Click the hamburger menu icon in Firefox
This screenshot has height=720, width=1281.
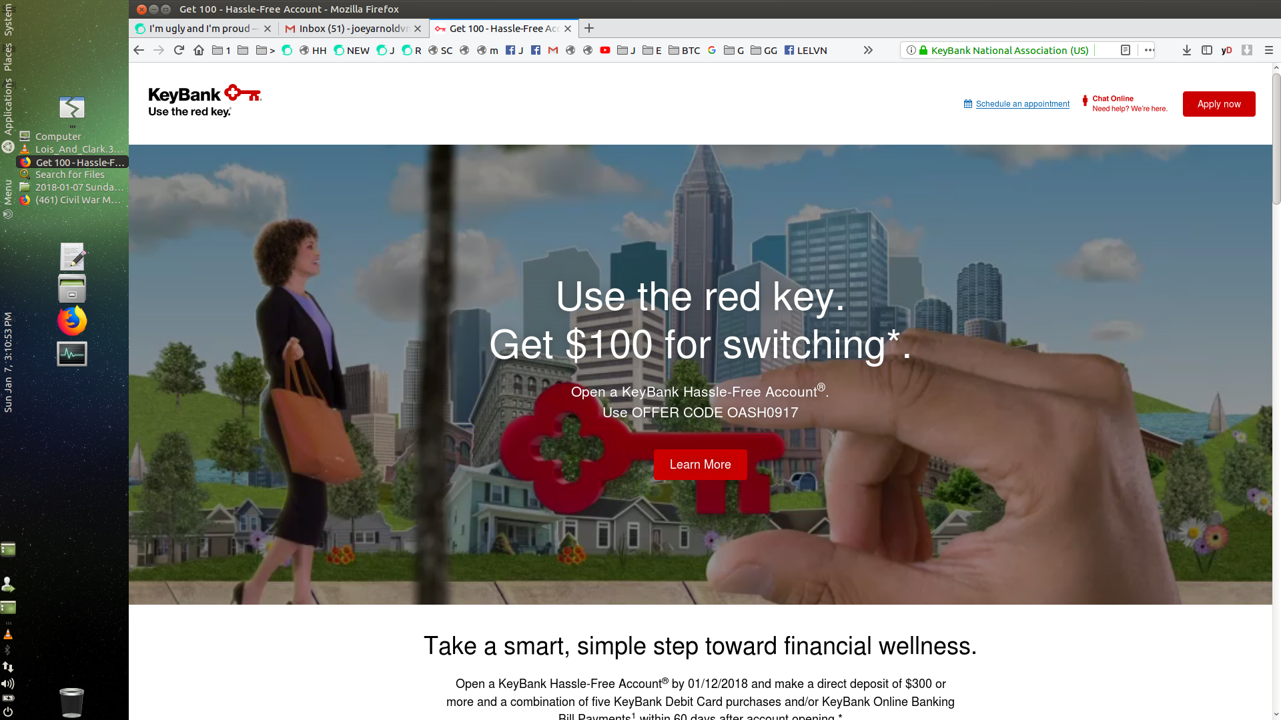click(1269, 50)
